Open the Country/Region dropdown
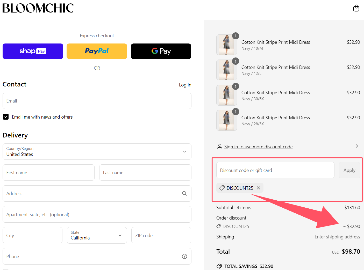This screenshot has width=364, height=270. point(97,151)
